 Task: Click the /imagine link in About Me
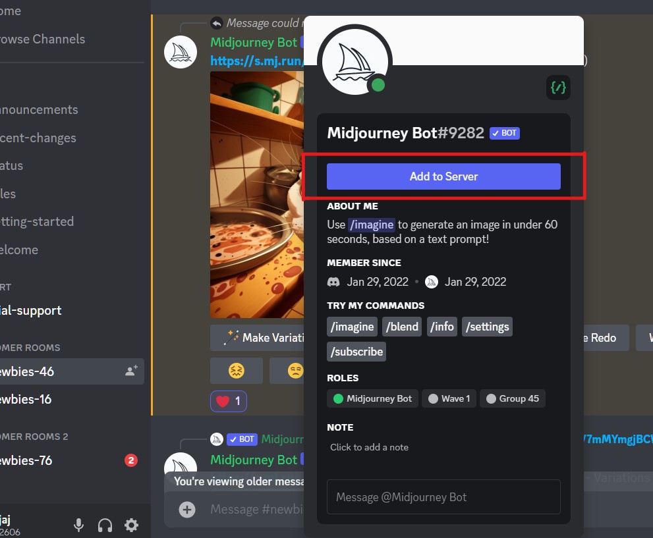[372, 225]
